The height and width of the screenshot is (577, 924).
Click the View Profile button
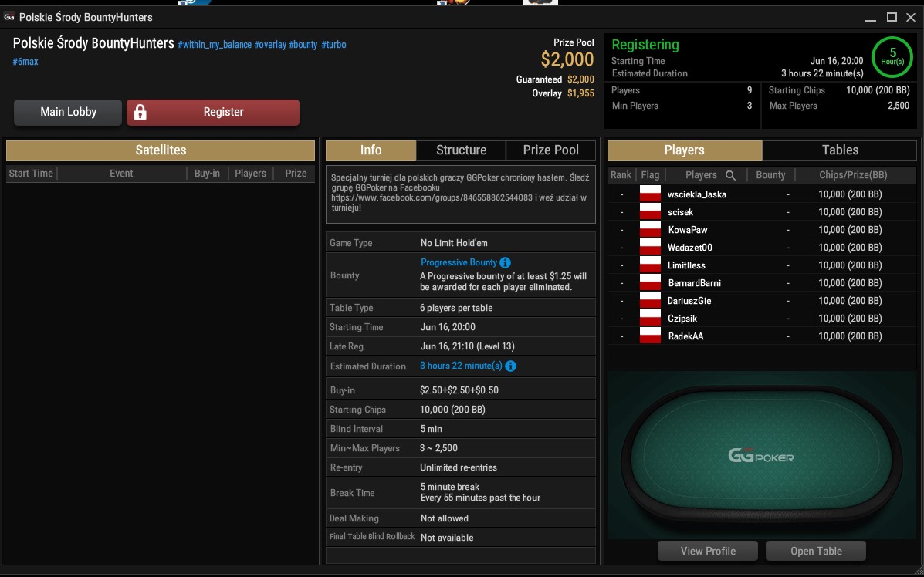point(708,551)
